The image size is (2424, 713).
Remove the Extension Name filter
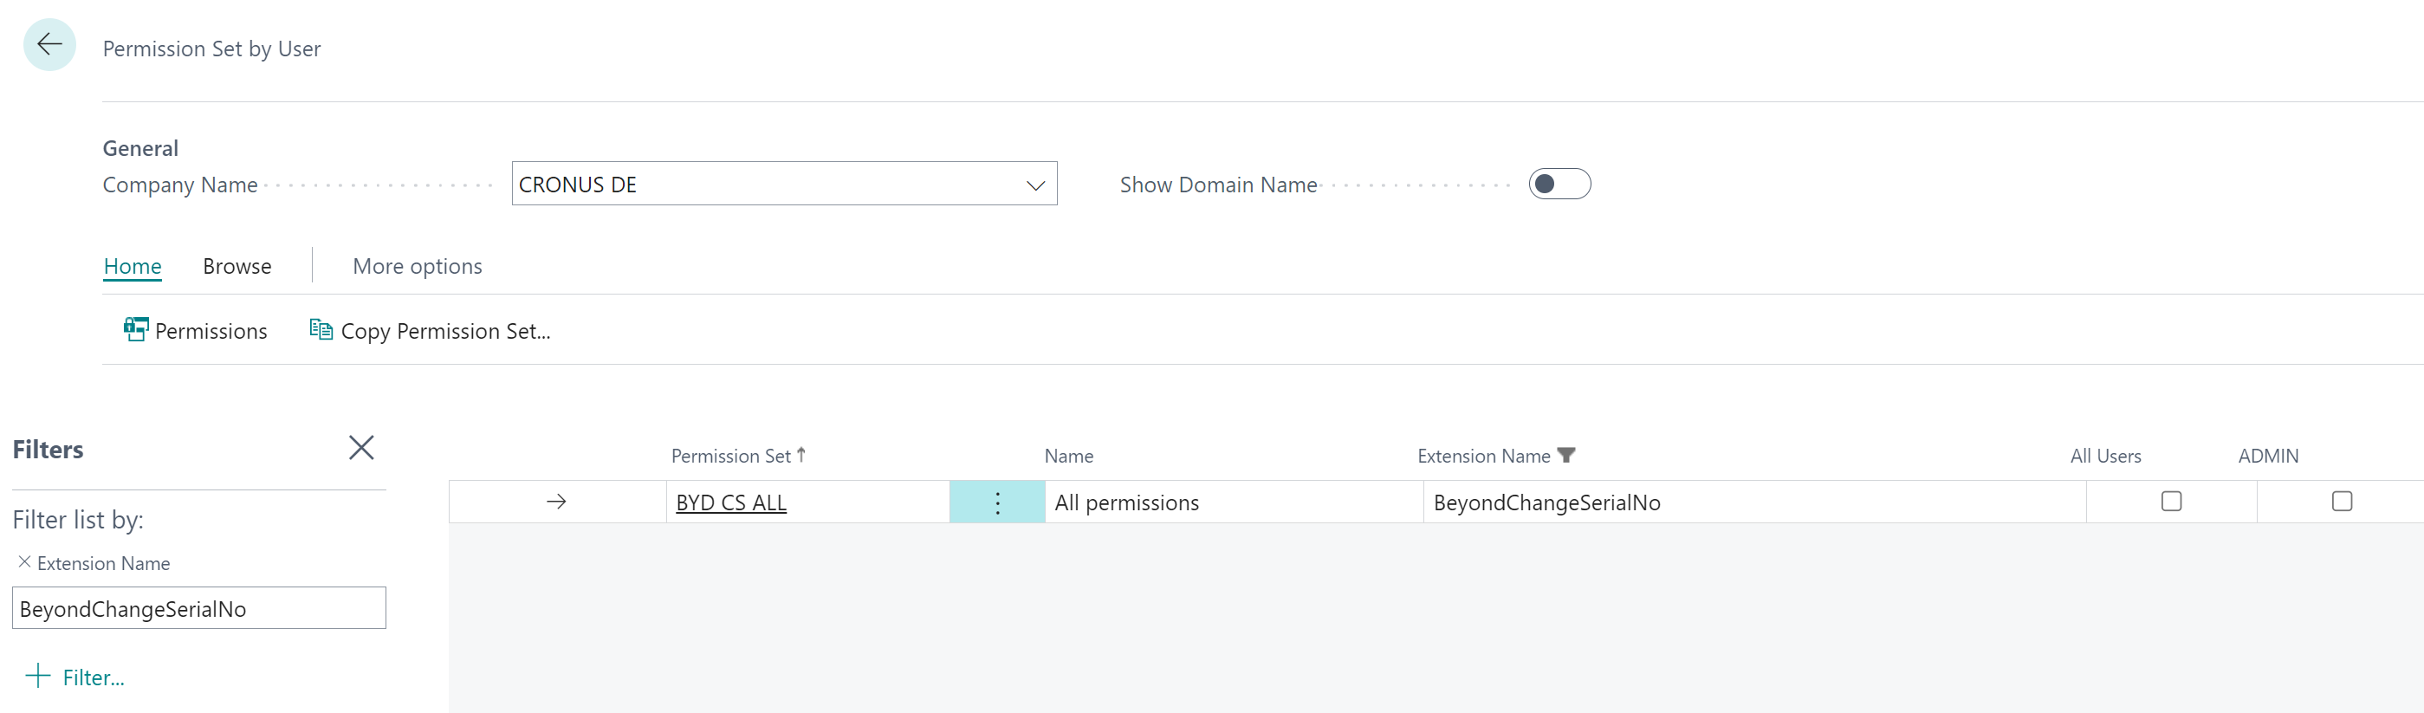(24, 561)
